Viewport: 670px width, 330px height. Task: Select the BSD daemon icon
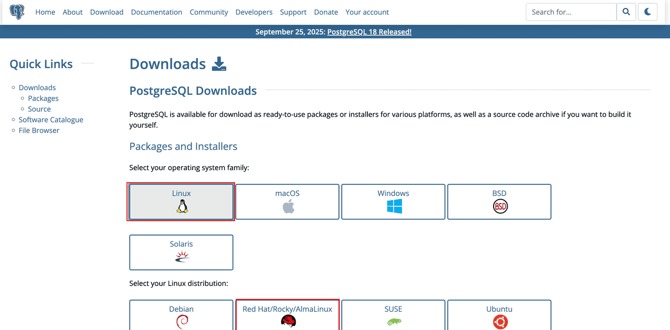pos(499,206)
